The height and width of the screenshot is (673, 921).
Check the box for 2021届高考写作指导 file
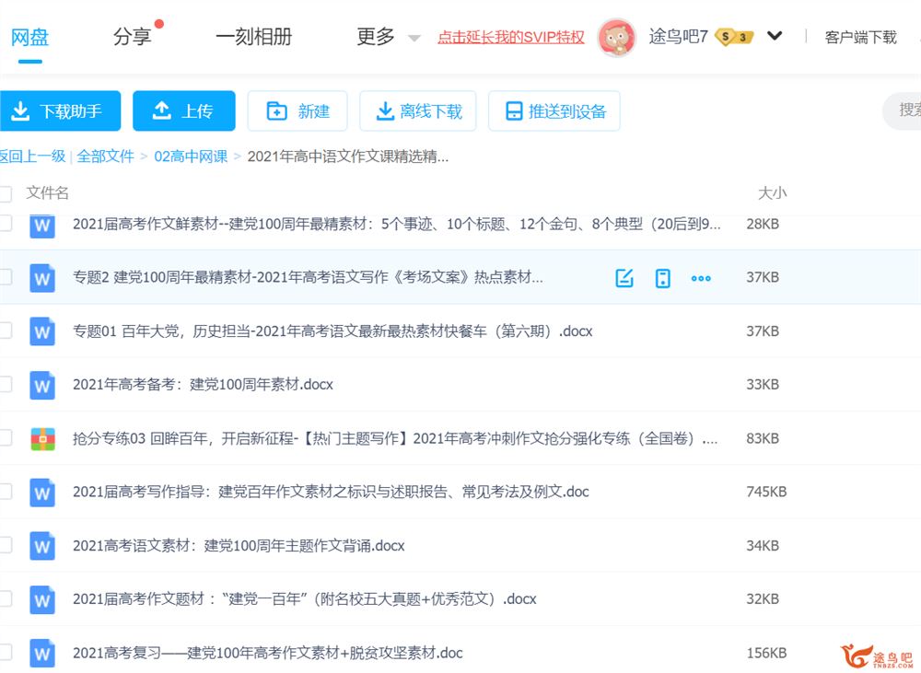tap(6, 492)
